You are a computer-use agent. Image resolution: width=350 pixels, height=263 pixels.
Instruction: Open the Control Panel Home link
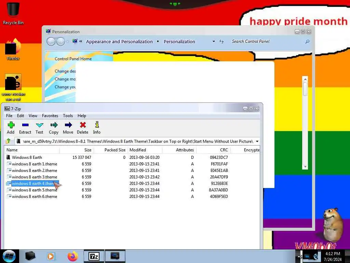click(73, 59)
